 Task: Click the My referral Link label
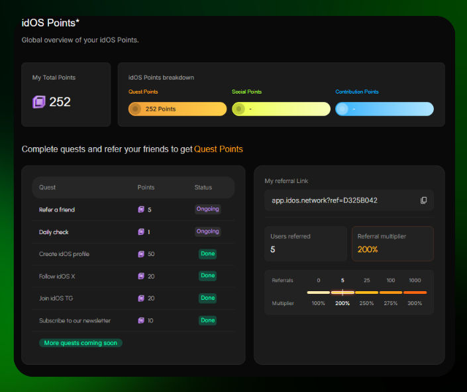[286, 181]
